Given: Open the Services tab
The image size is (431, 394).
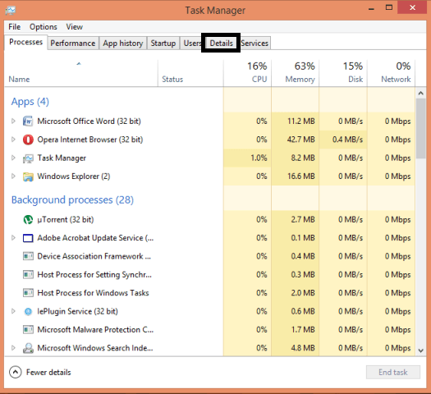Looking at the screenshot, I should [x=254, y=44].
